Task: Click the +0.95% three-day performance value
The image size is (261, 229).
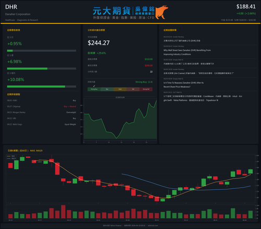Action: pyautogui.click(x=15, y=44)
